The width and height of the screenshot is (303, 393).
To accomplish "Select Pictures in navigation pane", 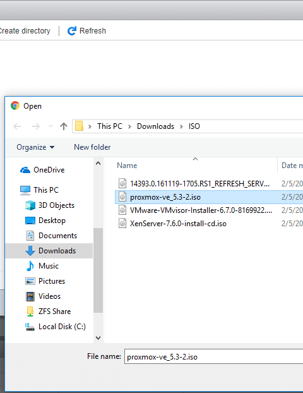I will point(52,281).
